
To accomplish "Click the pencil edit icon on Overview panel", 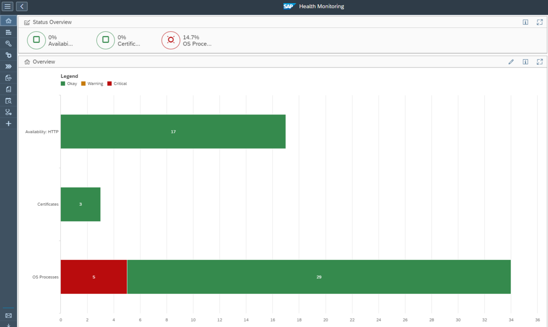I will pyautogui.click(x=511, y=62).
